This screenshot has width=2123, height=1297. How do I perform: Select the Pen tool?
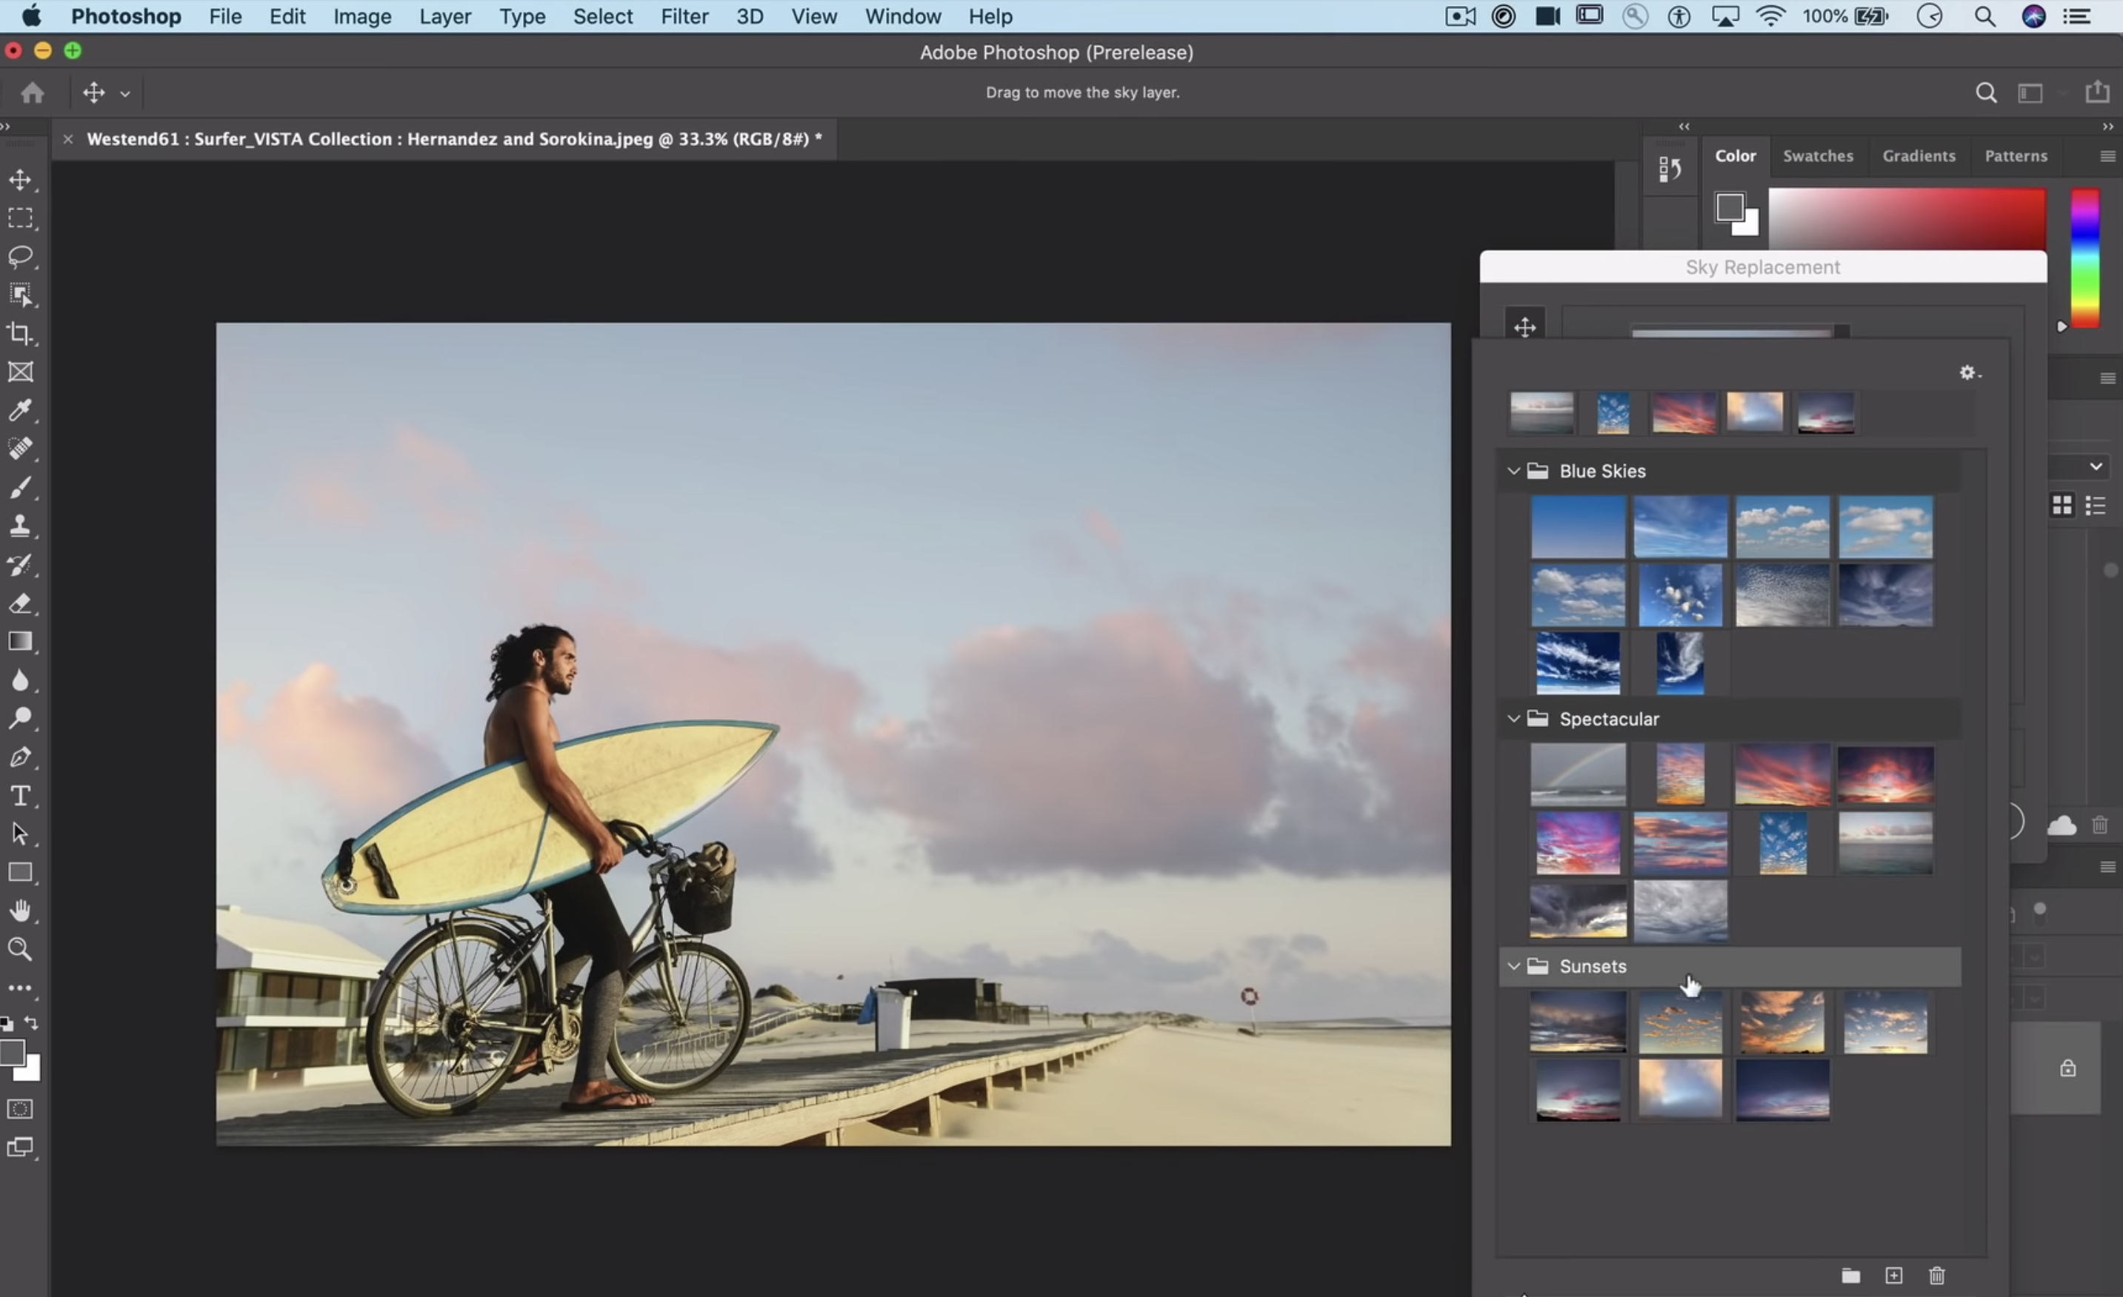pyautogui.click(x=21, y=757)
